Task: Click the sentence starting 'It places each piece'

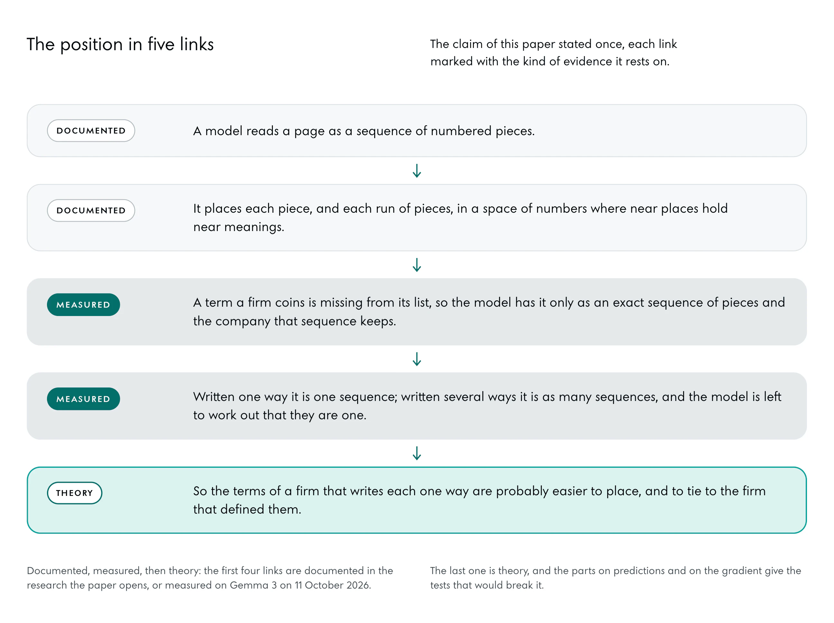Action: pos(460,218)
